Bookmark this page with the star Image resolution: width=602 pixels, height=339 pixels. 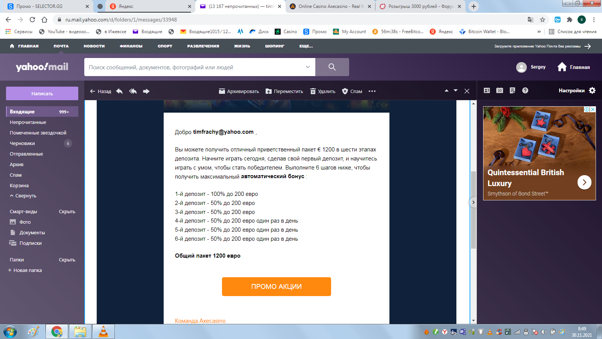pyautogui.click(x=543, y=20)
